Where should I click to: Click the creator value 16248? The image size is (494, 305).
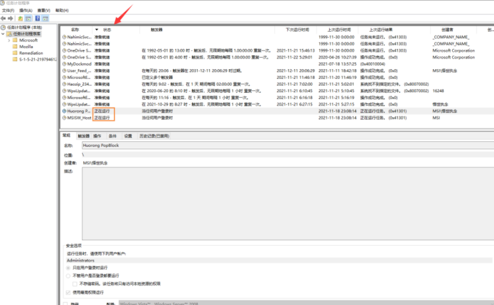point(438,91)
